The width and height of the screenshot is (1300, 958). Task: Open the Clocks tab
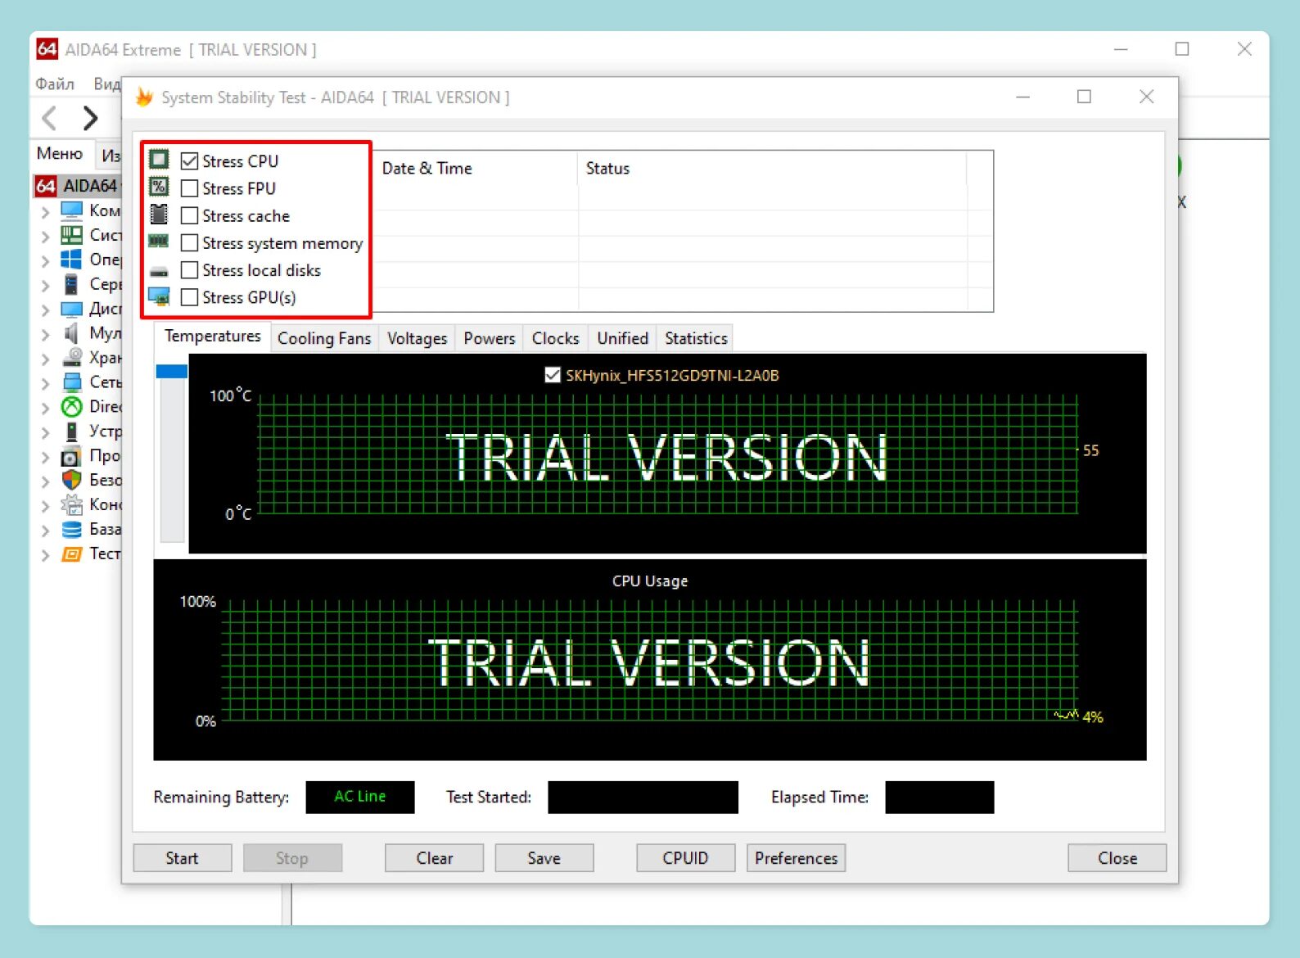pos(555,338)
